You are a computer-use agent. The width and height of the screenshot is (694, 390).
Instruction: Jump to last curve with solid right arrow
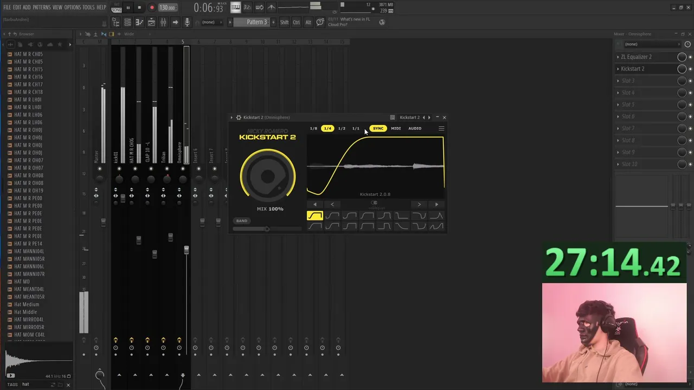436,204
